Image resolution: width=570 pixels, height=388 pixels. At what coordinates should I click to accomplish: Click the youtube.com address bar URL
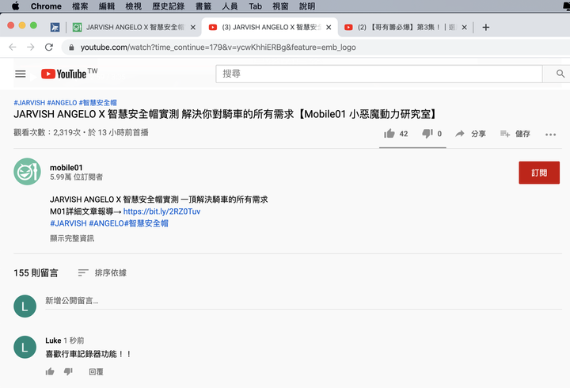(x=218, y=48)
